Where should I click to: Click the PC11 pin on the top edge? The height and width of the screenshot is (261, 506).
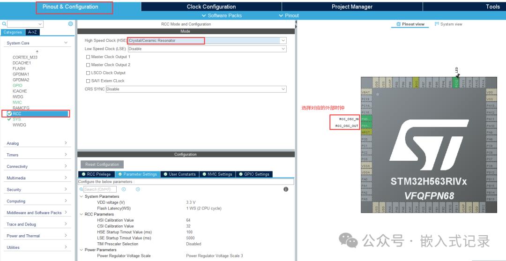pyautogui.click(x=463, y=82)
